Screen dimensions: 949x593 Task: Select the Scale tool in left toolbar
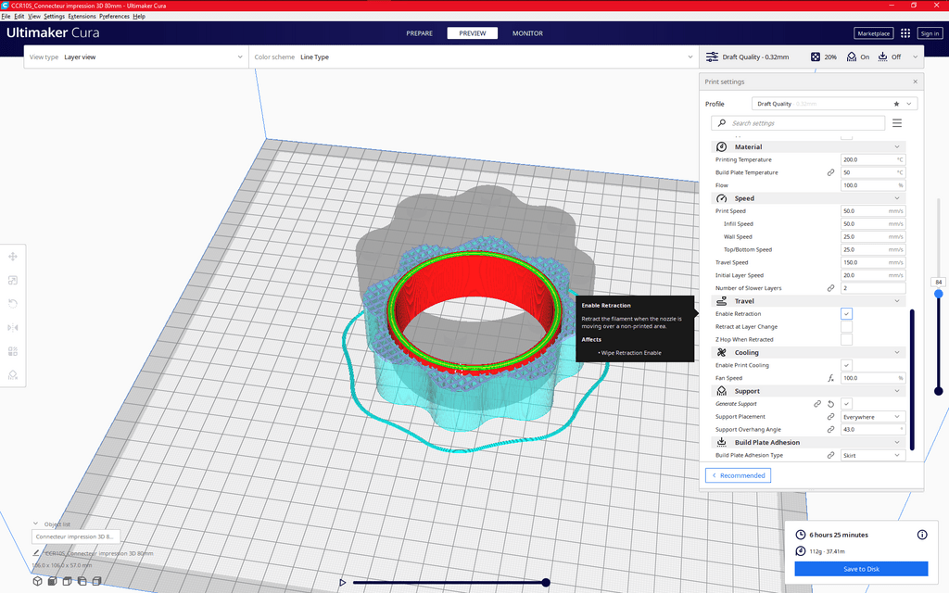(13, 280)
